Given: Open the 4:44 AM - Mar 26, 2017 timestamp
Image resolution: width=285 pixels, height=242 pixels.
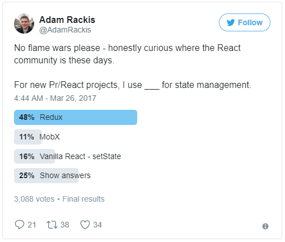Looking at the screenshot, I should tap(55, 98).
